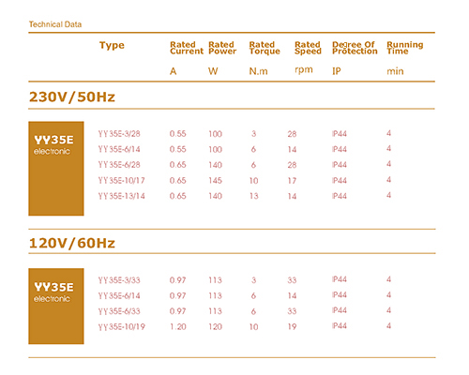Screen dimensions: 469x375
Task: Click rated speed value '17'
Action: click(292, 181)
